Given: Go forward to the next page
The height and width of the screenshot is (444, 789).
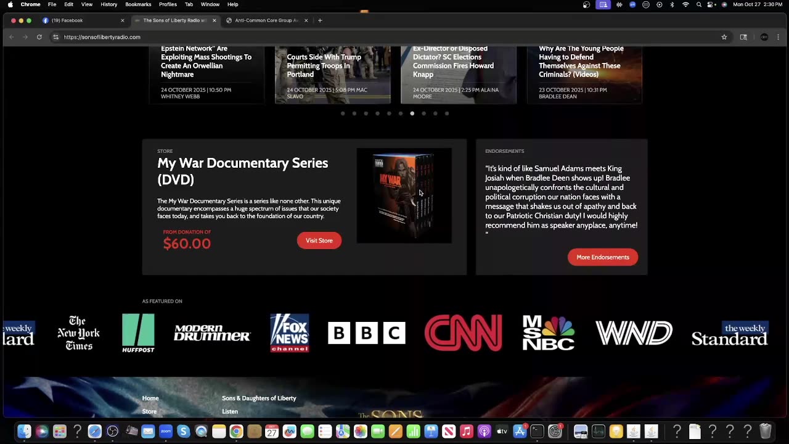Looking at the screenshot, I should pos(25,37).
